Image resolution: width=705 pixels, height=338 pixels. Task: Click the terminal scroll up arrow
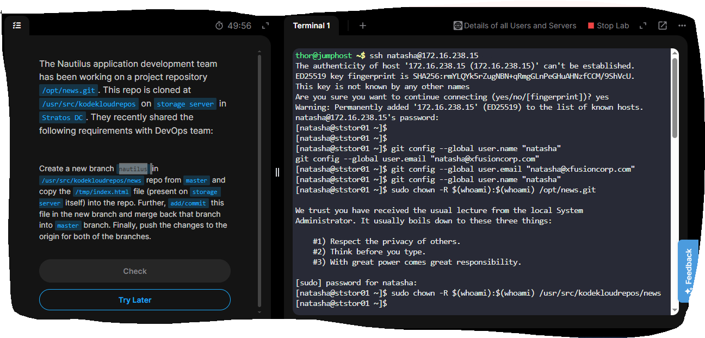(675, 53)
